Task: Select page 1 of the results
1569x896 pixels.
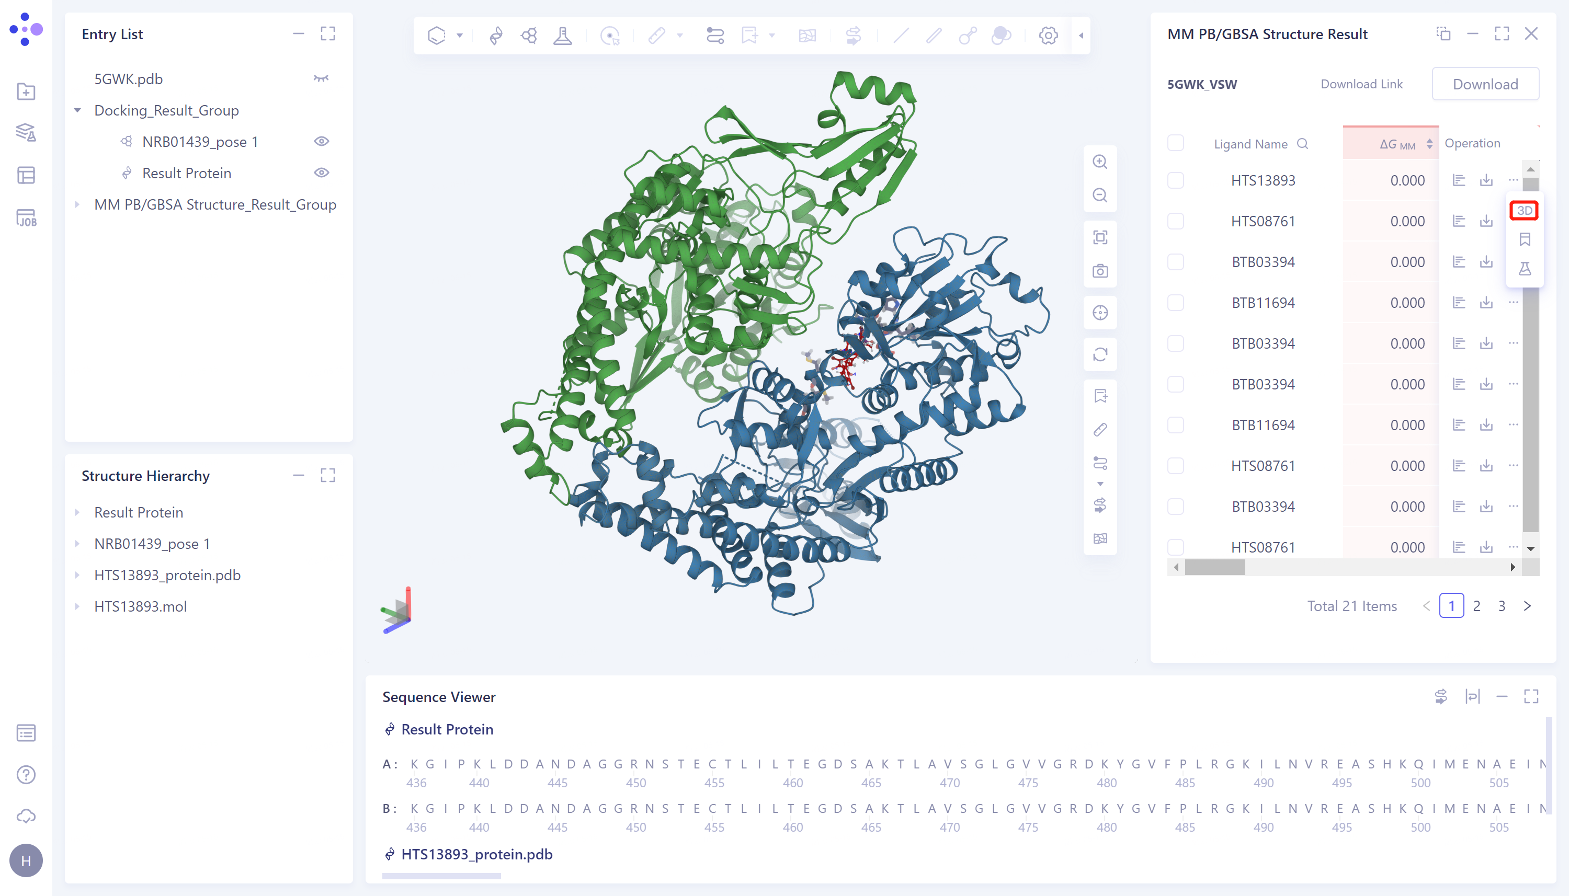Action: coord(1451,606)
